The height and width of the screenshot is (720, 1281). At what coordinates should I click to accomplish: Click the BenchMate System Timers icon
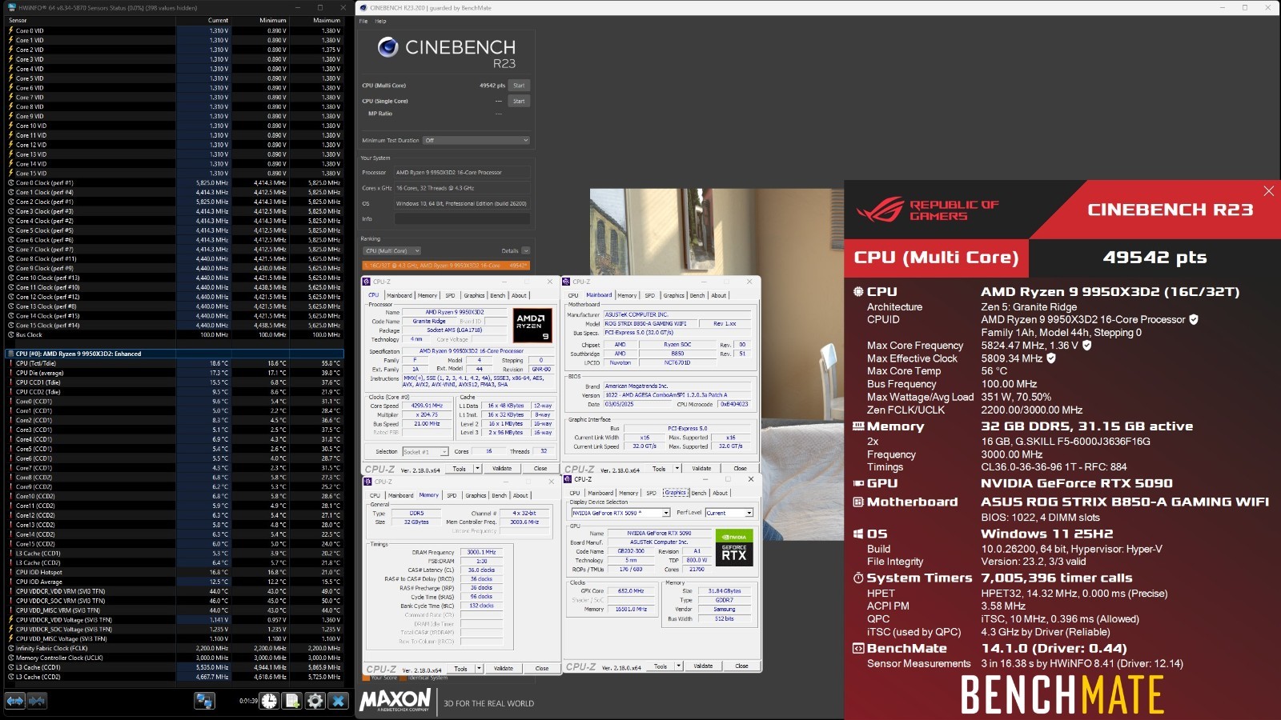pyautogui.click(x=858, y=578)
